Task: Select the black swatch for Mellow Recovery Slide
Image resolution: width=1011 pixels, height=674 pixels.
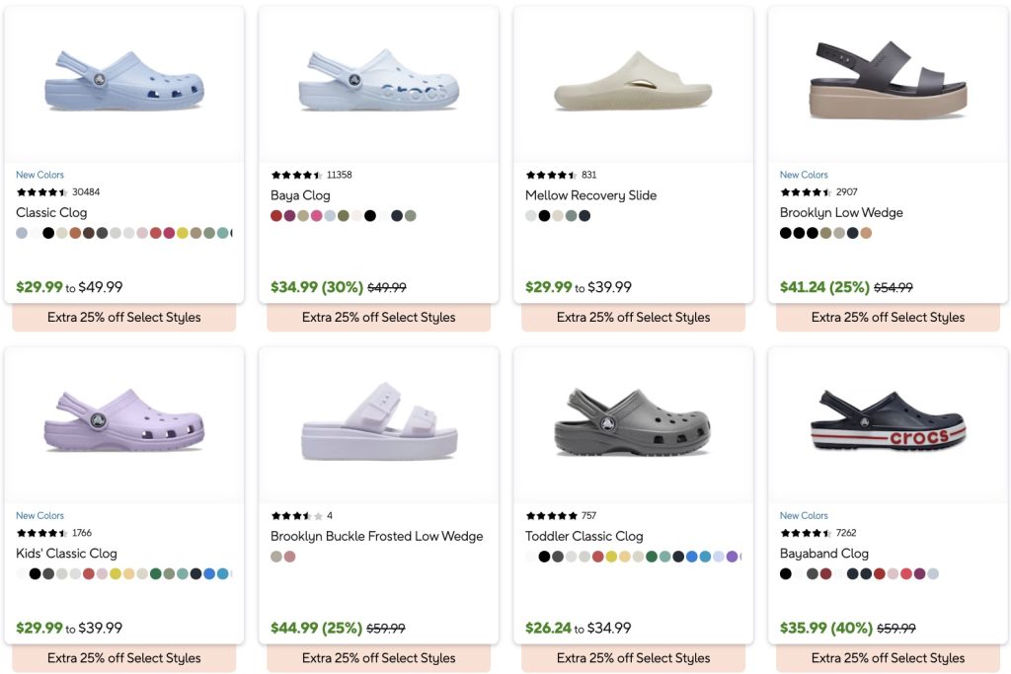Action: coord(544,215)
